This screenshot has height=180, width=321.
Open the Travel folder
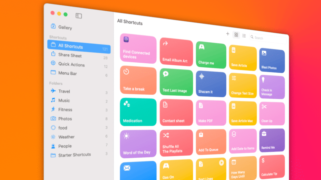(64, 91)
